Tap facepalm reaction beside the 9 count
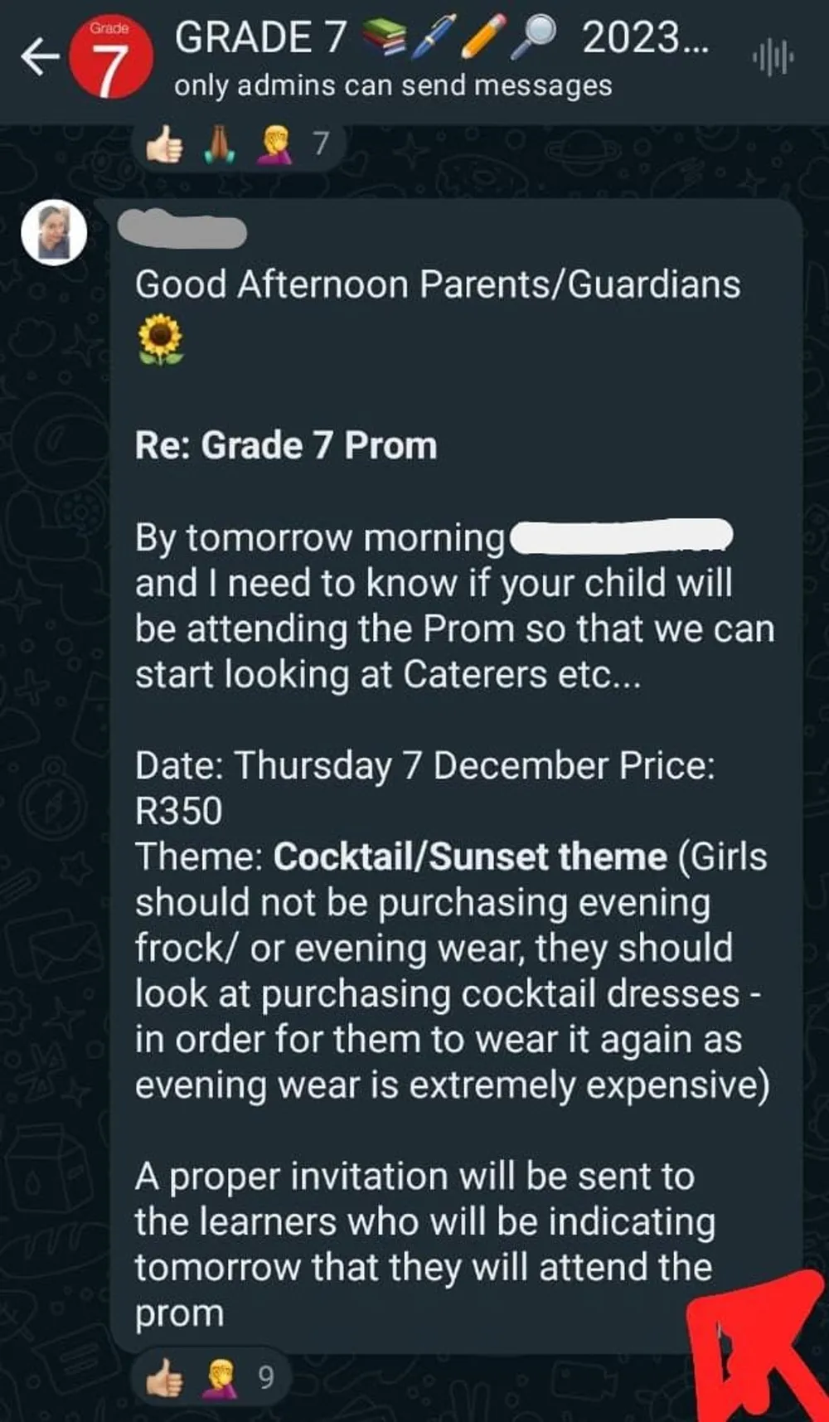Viewport: 829px width, 1422px height. coord(221,1377)
